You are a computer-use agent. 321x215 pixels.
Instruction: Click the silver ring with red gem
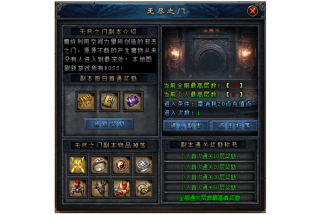tap(99, 165)
